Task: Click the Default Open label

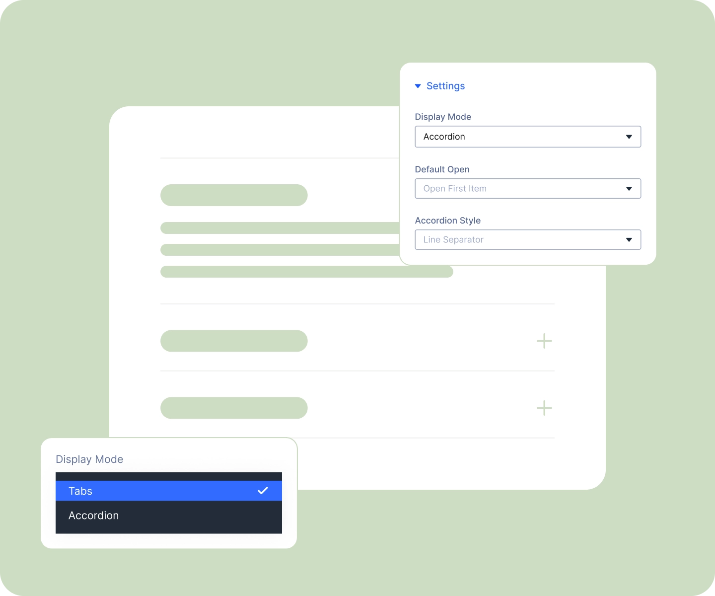Action: point(442,169)
